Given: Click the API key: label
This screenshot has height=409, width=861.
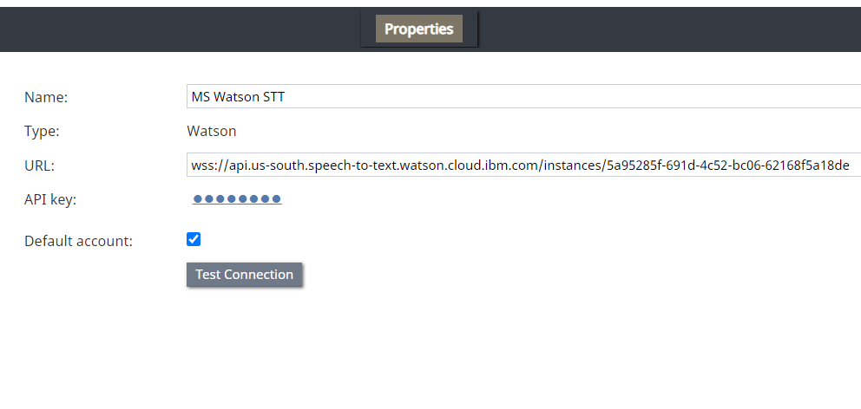Looking at the screenshot, I should click(50, 199).
